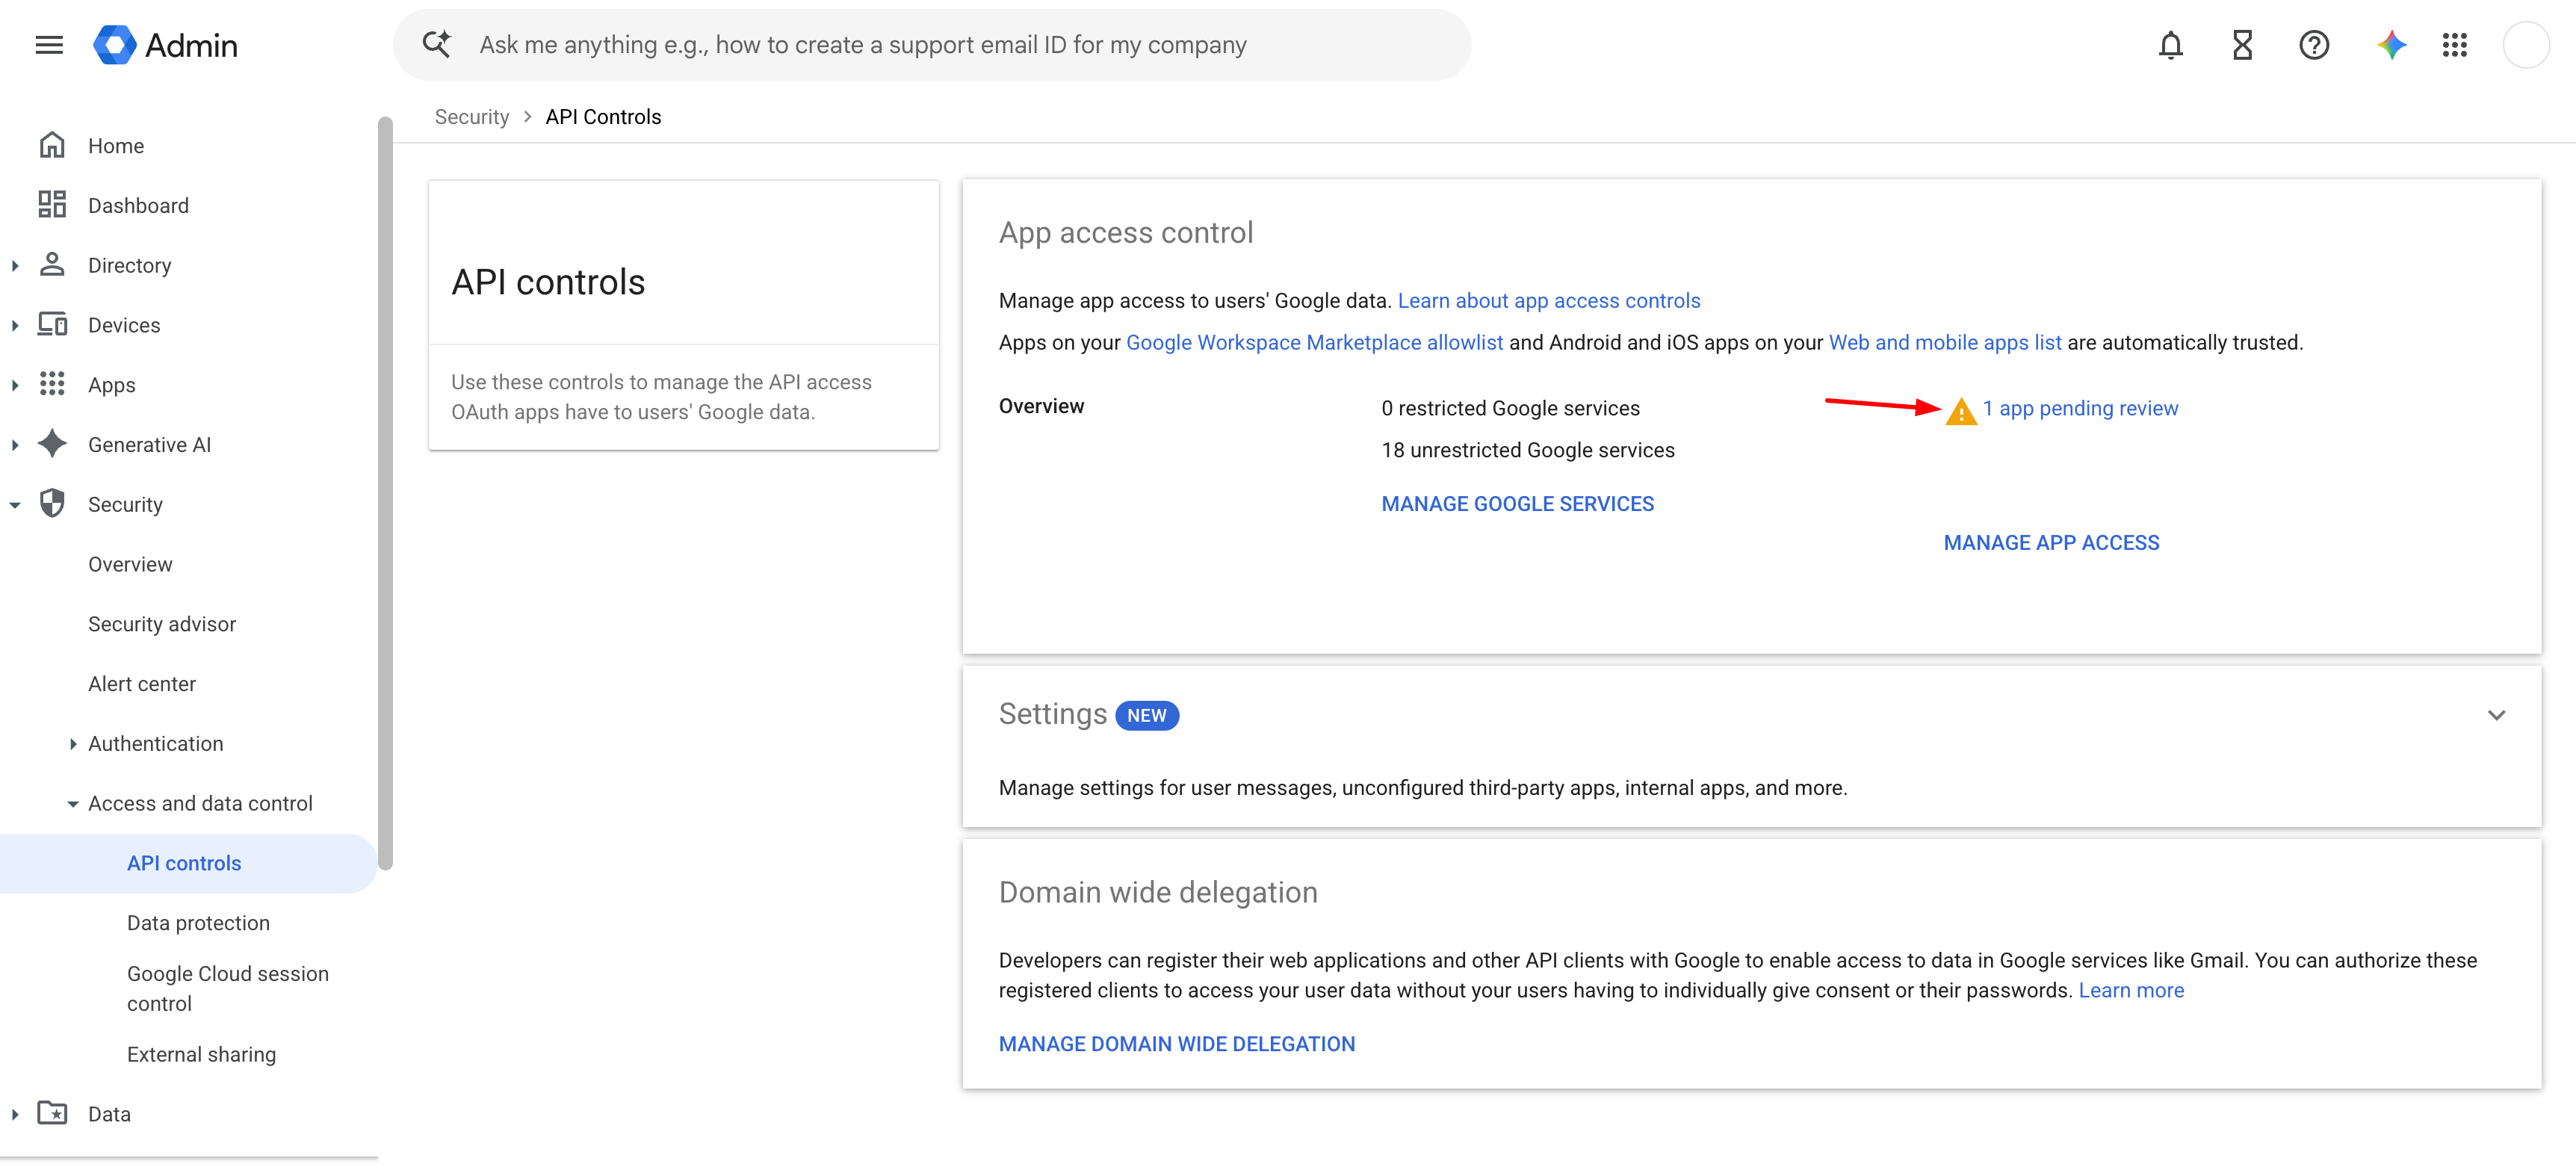Click the Dashboard icon in sidebar
The height and width of the screenshot is (1170, 2576).
pos(52,205)
